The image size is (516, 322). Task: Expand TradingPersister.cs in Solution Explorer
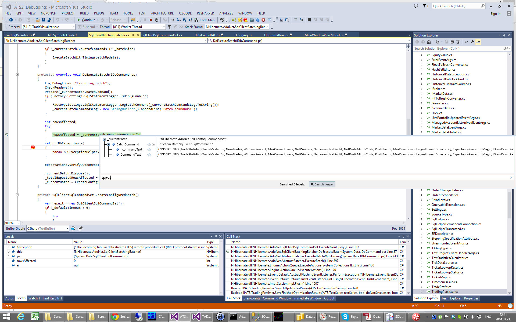(421, 292)
